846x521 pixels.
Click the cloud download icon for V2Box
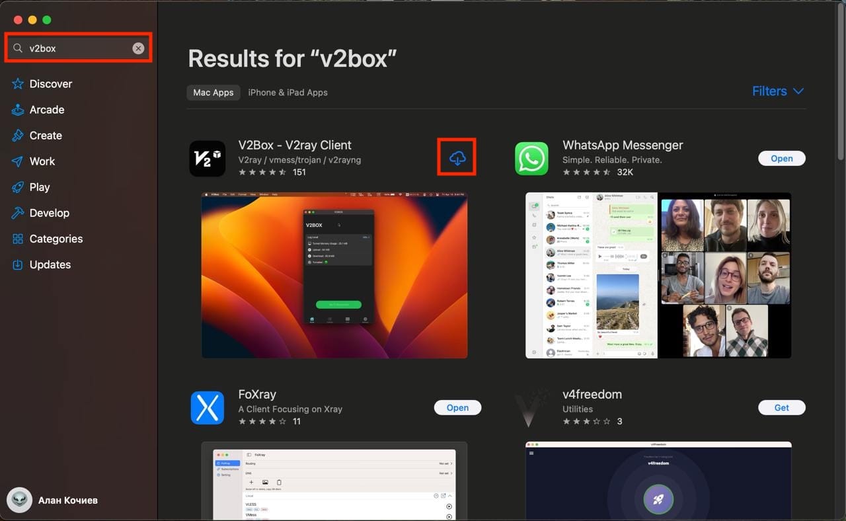pyautogui.click(x=457, y=158)
